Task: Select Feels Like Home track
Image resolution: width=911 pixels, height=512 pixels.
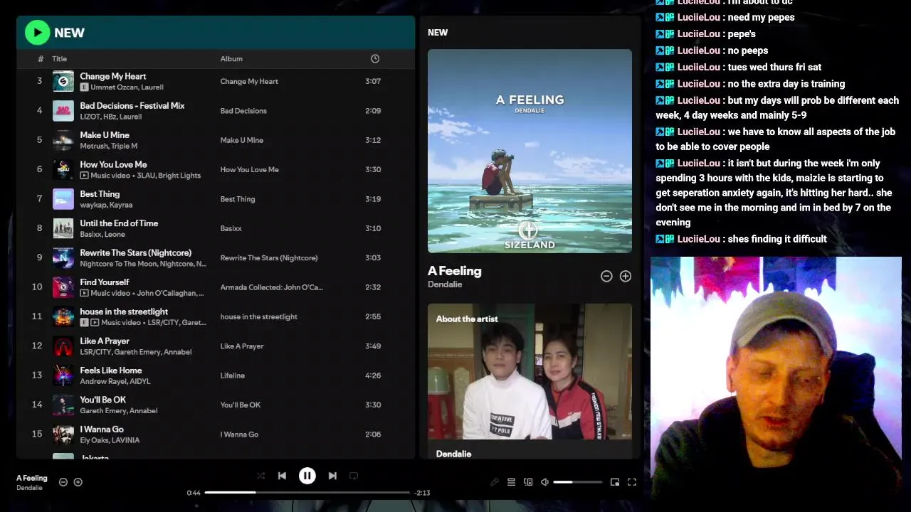Action: point(111,370)
